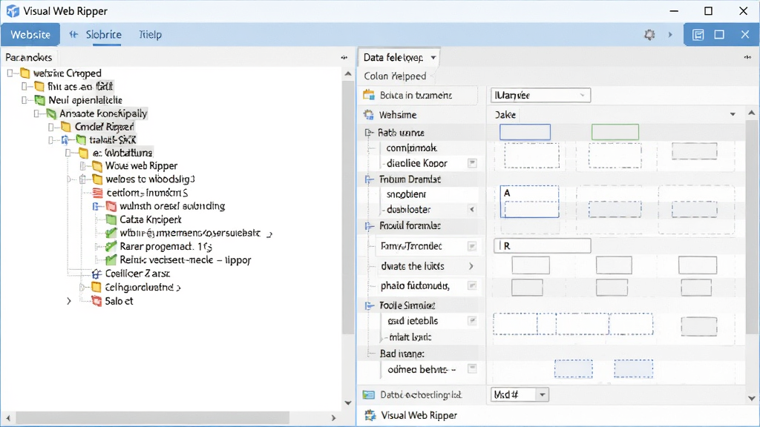Expand the website Croped root node

point(10,73)
